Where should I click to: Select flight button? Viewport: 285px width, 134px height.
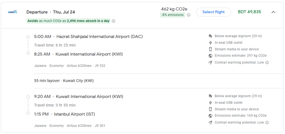[213, 12]
